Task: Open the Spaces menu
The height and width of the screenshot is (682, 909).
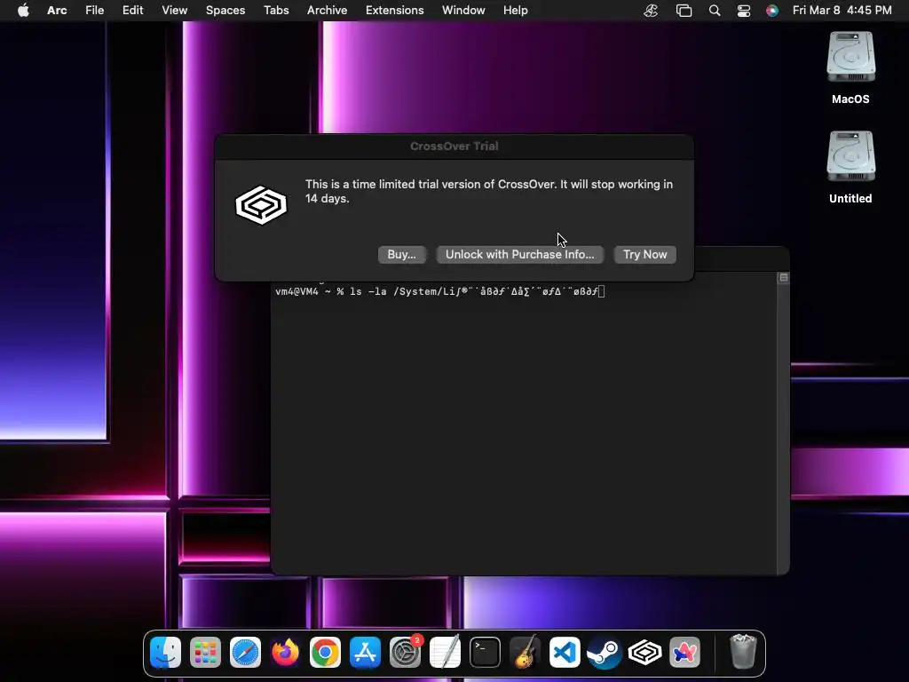Action: click(225, 11)
